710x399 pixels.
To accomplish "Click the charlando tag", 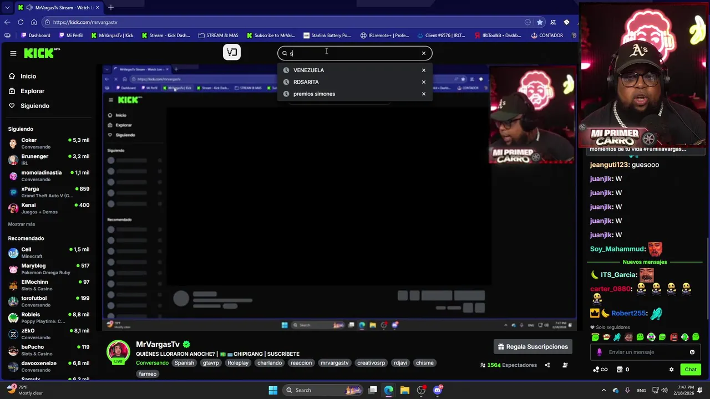I will click(270, 363).
